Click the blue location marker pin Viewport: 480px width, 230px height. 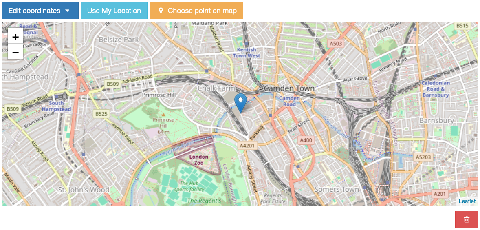240,104
